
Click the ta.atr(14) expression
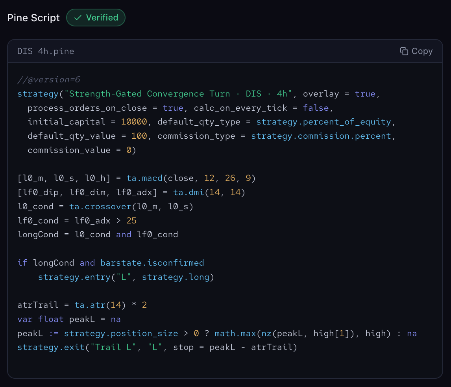(100, 305)
